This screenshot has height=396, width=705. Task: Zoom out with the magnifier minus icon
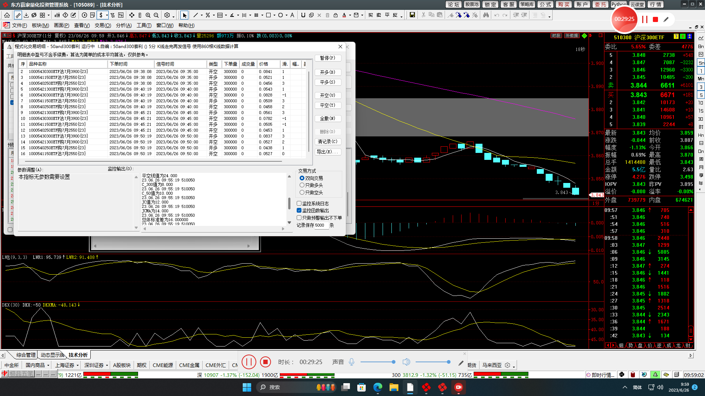point(156,15)
